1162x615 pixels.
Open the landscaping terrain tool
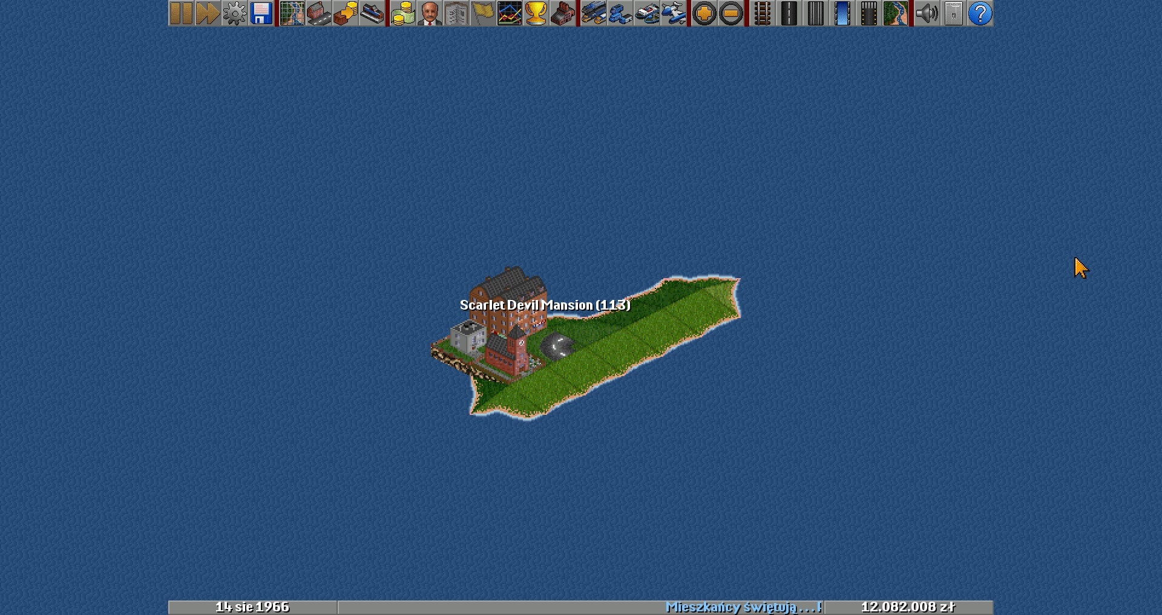pyautogui.click(x=895, y=13)
